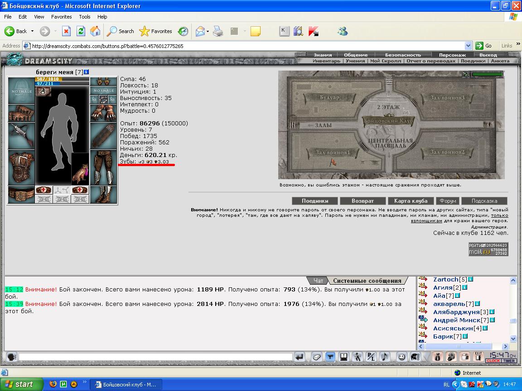Viewport: 522px width, 391px height.
Task: Open Анкета link
Action: point(500,61)
